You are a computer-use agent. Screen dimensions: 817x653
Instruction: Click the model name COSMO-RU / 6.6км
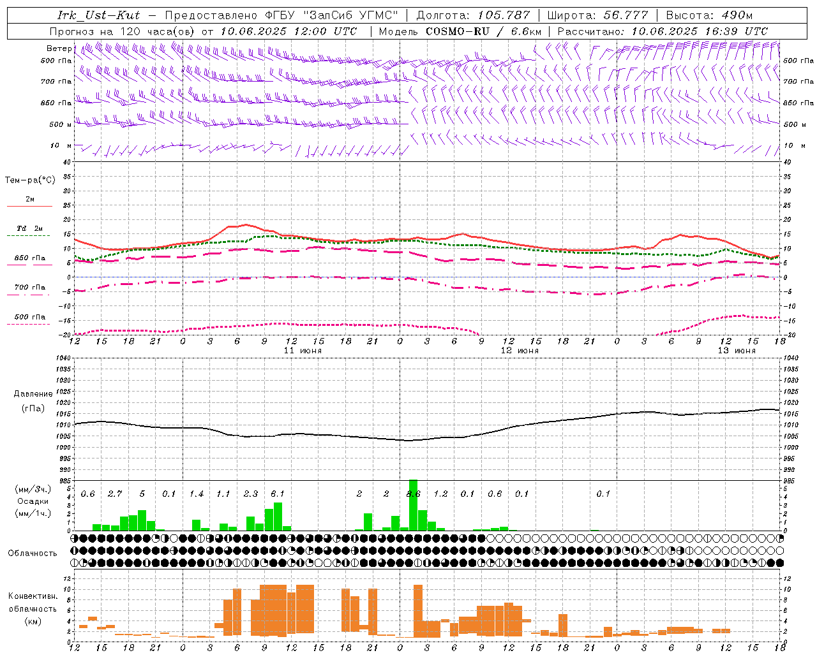[x=484, y=31]
